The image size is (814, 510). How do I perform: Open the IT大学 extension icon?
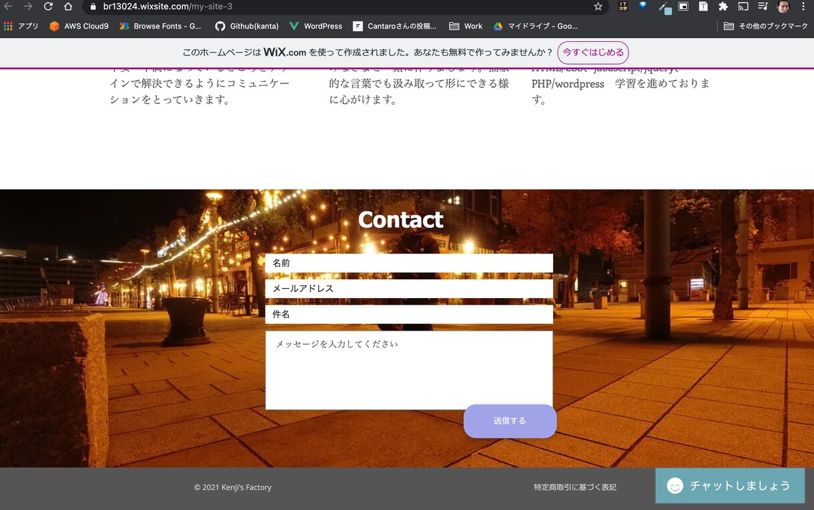click(x=623, y=7)
